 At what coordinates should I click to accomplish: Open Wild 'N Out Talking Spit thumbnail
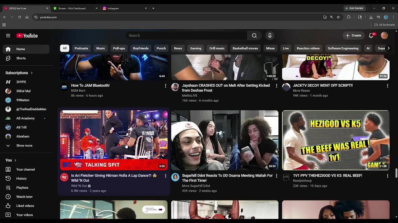(114, 140)
